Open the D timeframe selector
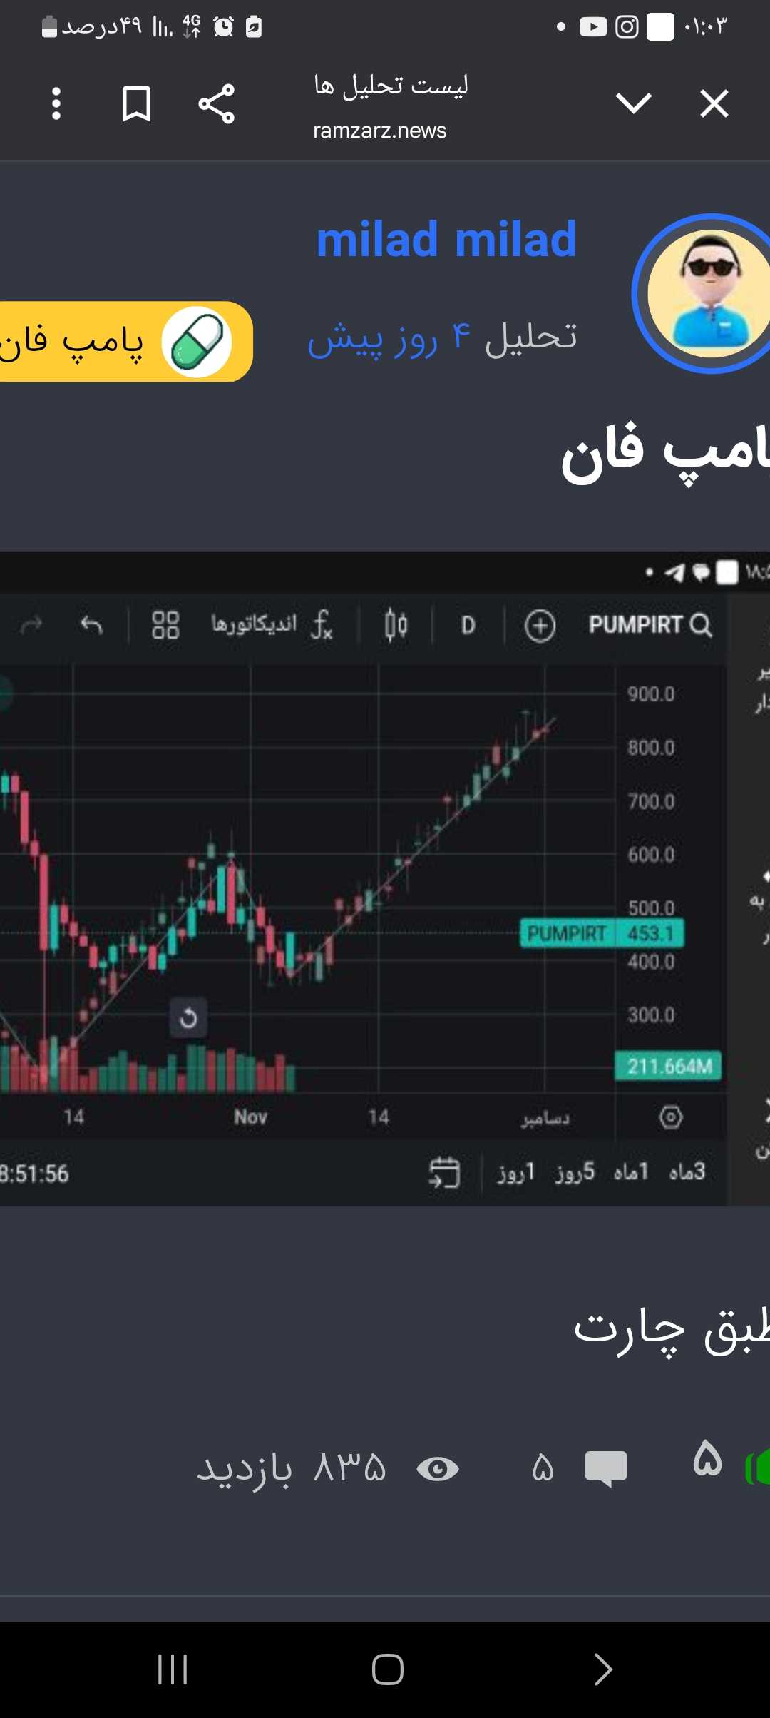This screenshot has width=770, height=1718. pyautogui.click(x=468, y=626)
